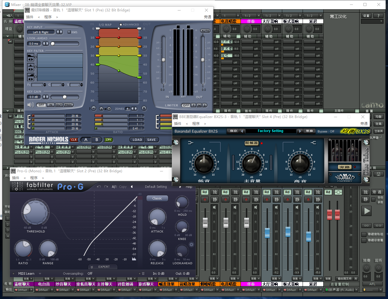The width and height of the screenshot is (388, 299).
Task: Click the Left & Right key input field
Action: tap(41, 32)
